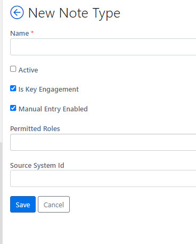Click the Source System Id label

coord(37,166)
